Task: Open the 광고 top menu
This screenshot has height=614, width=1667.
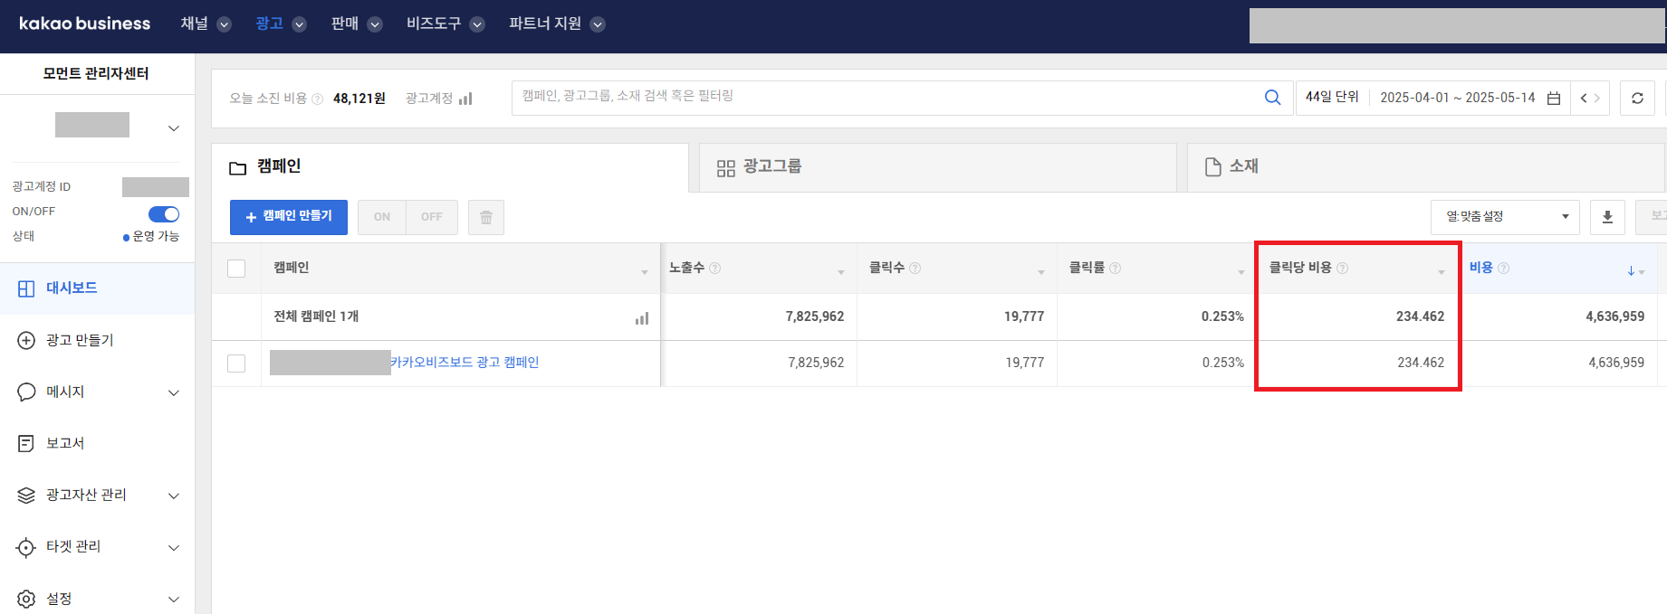Action: pyautogui.click(x=281, y=24)
